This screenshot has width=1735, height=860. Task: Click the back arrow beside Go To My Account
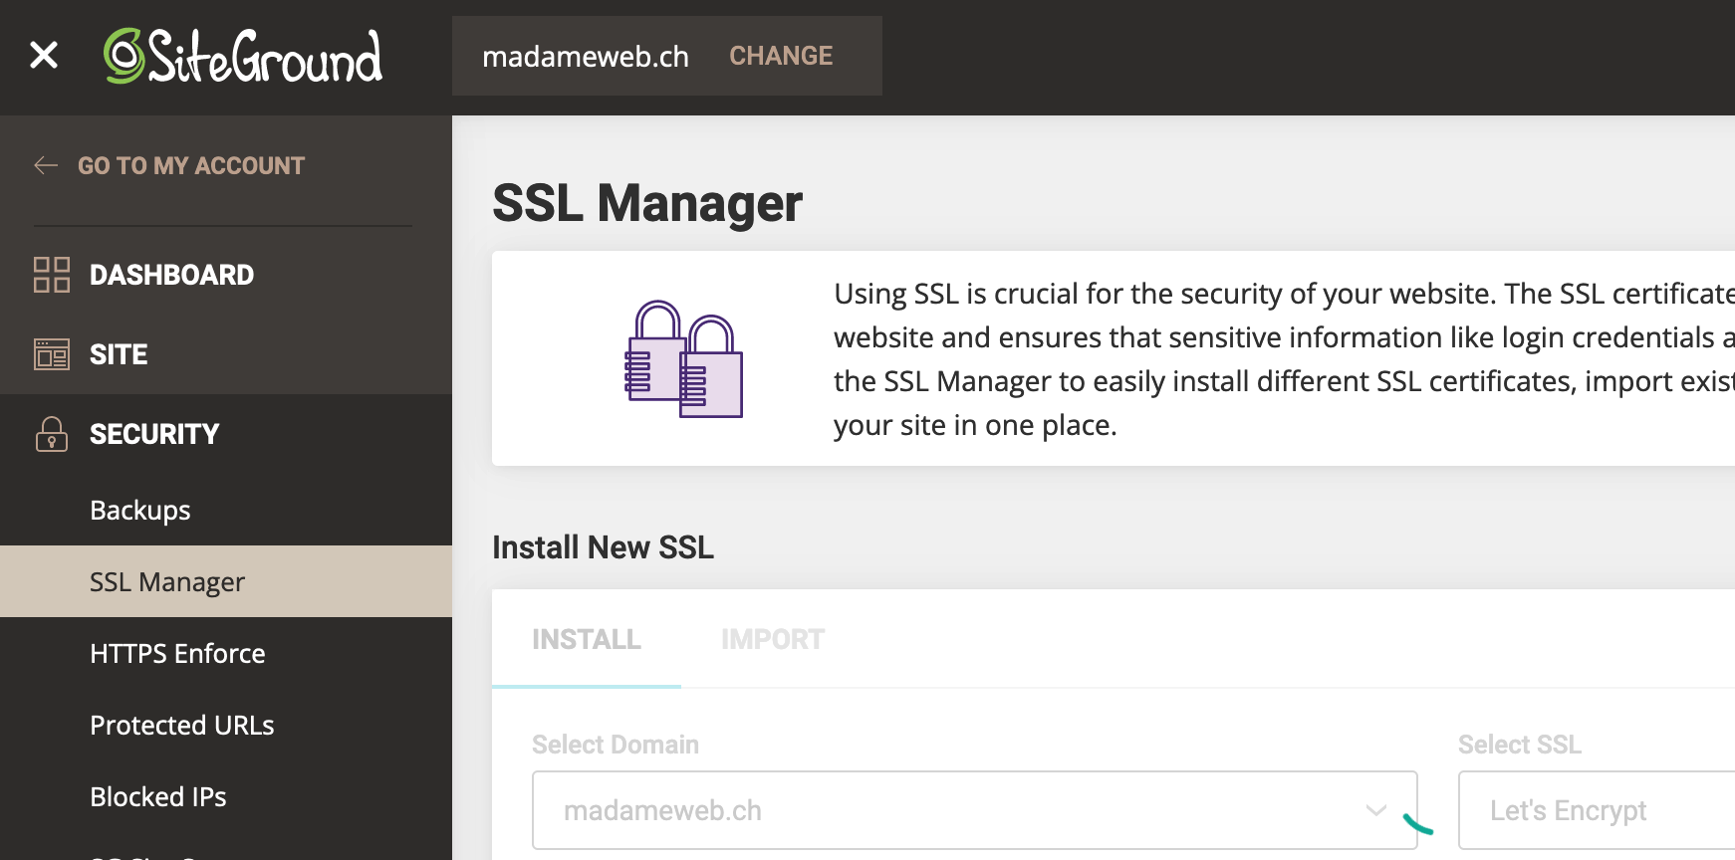click(46, 165)
